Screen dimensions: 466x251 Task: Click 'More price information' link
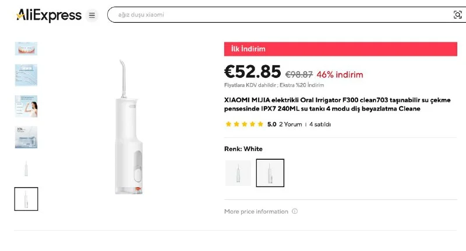256,211
